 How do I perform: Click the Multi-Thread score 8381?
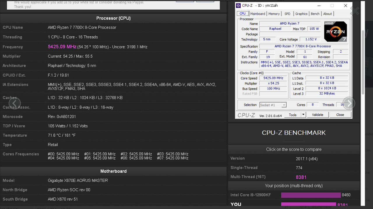301,177
